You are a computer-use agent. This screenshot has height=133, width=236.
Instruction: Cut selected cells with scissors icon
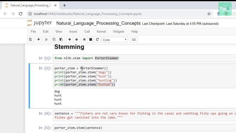(x=47, y=40)
